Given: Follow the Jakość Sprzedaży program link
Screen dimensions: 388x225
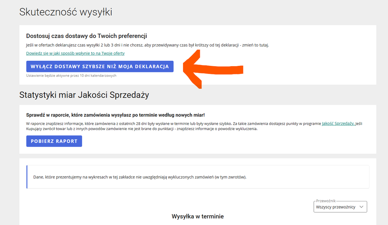Looking at the screenshot, I should point(338,124).
